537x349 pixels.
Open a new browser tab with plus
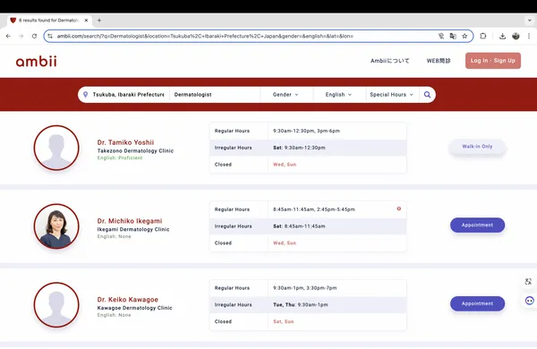[99, 21]
